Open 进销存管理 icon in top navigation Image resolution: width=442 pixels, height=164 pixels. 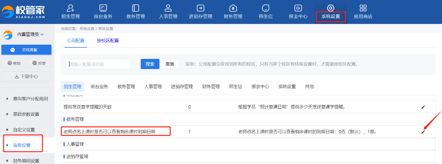pos(200,8)
